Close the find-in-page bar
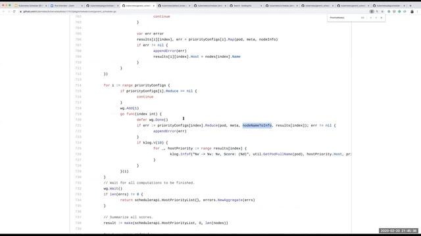 pyautogui.click(x=382, y=18)
